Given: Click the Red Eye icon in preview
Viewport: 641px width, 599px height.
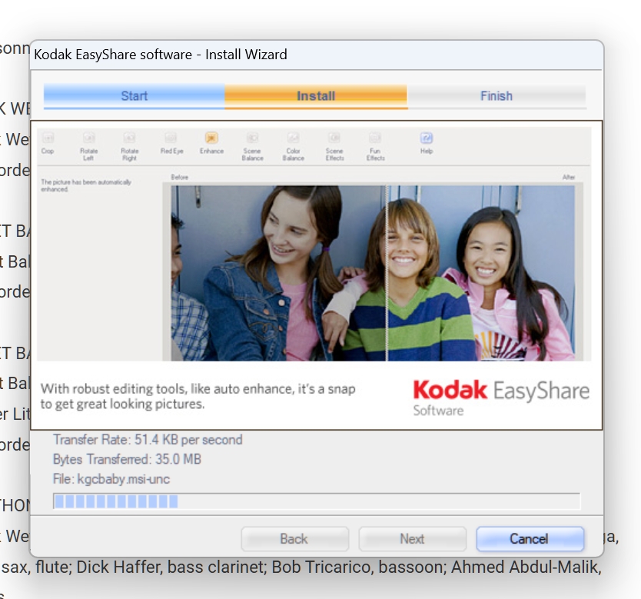Looking at the screenshot, I should tap(171, 138).
